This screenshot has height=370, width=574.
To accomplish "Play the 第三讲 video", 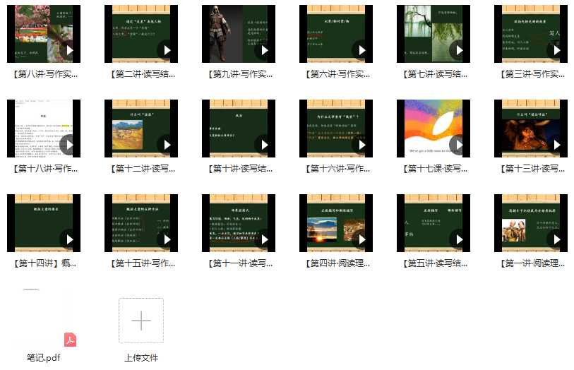I will coord(556,50).
